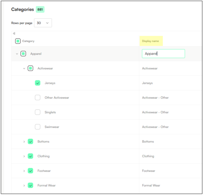Open the Rows per page dropdown
203x195 pixels.
pyautogui.click(x=43, y=23)
